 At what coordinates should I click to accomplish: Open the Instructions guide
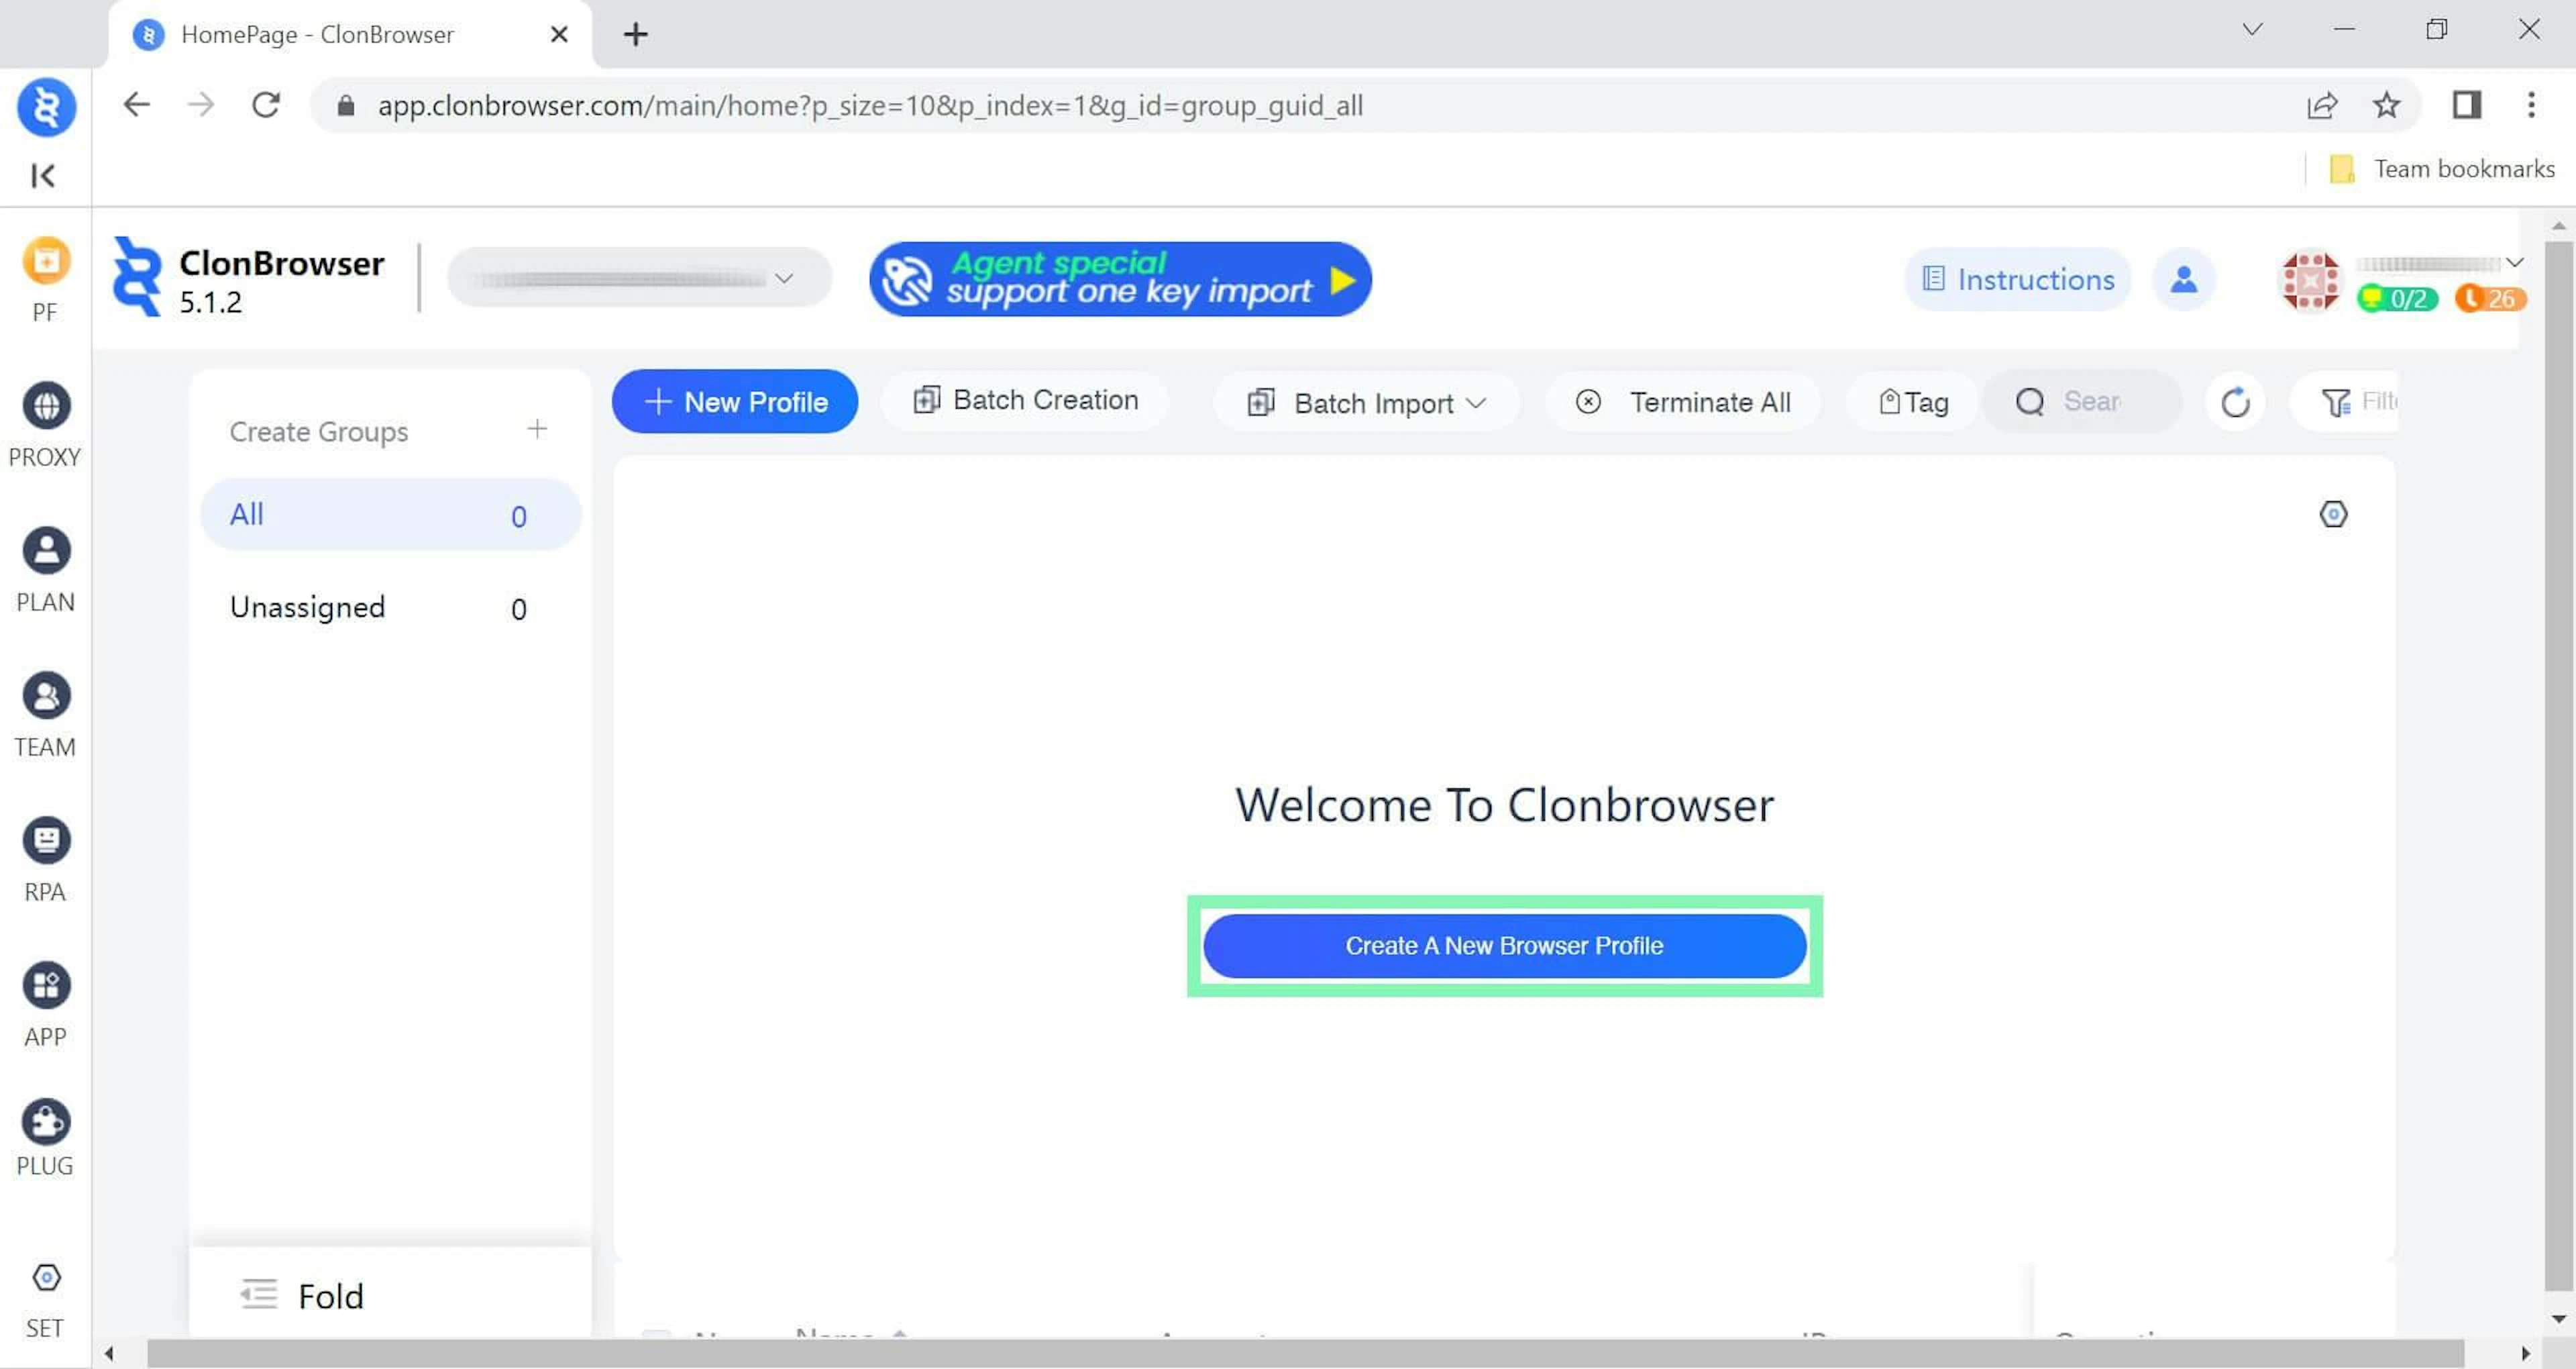coord(2018,279)
